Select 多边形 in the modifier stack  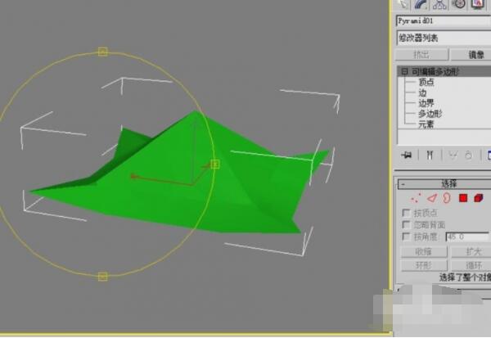pos(429,114)
